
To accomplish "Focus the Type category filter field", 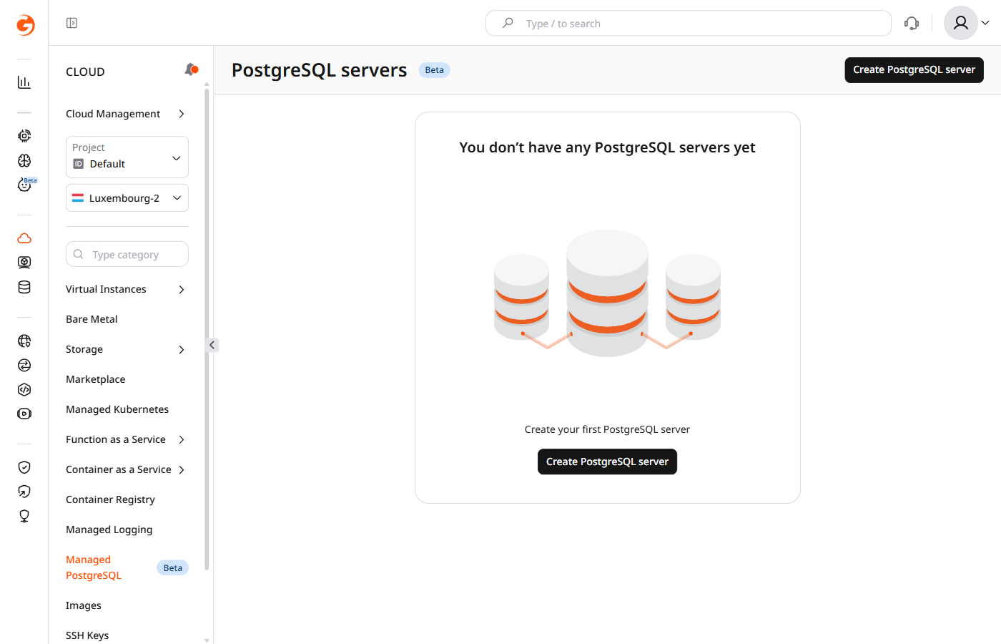I will pyautogui.click(x=127, y=254).
